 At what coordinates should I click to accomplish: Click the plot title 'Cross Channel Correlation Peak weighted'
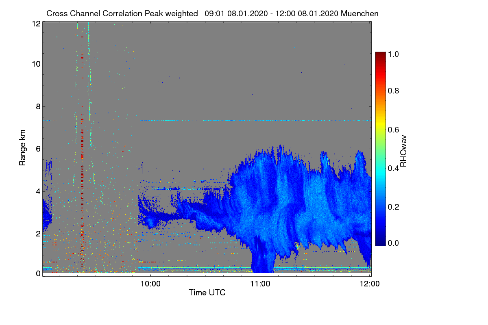coord(122,13)
